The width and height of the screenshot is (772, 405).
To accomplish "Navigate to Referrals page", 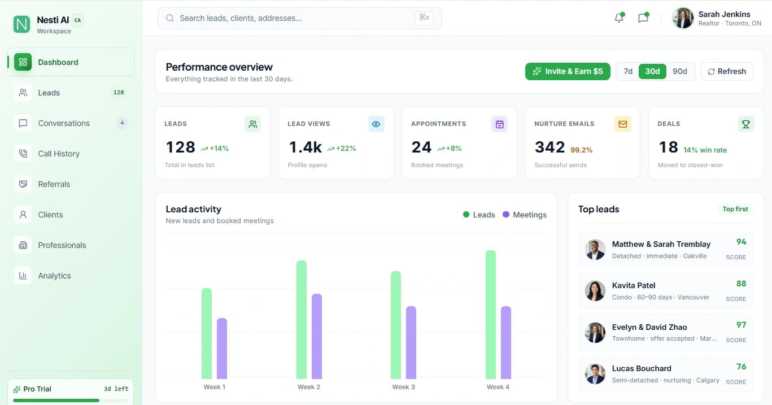I will [x=71, y=184].
